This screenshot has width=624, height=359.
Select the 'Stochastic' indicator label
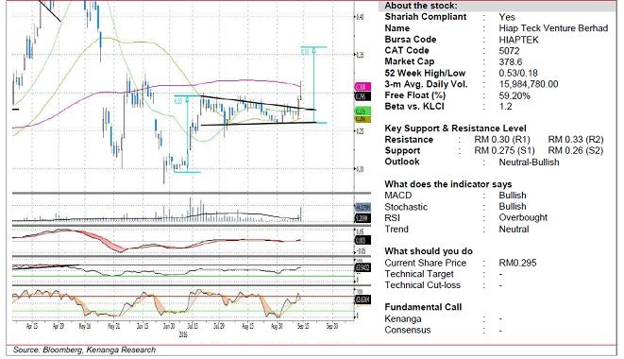406,207
